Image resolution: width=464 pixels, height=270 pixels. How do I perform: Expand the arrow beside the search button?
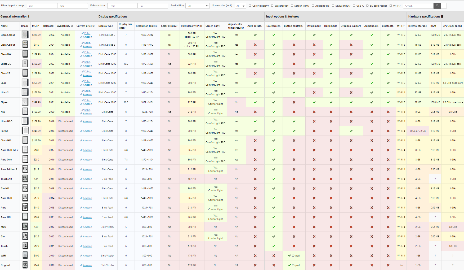(444, 6)
